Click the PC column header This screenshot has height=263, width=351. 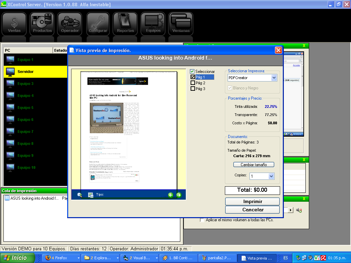28,50
